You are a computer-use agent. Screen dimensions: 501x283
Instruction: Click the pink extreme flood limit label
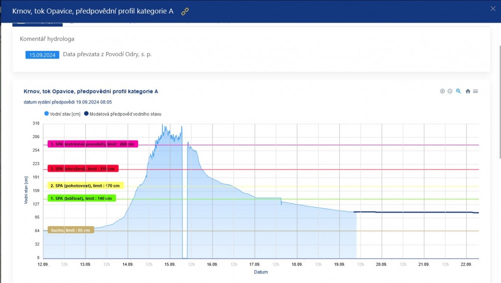coord(92,144)
